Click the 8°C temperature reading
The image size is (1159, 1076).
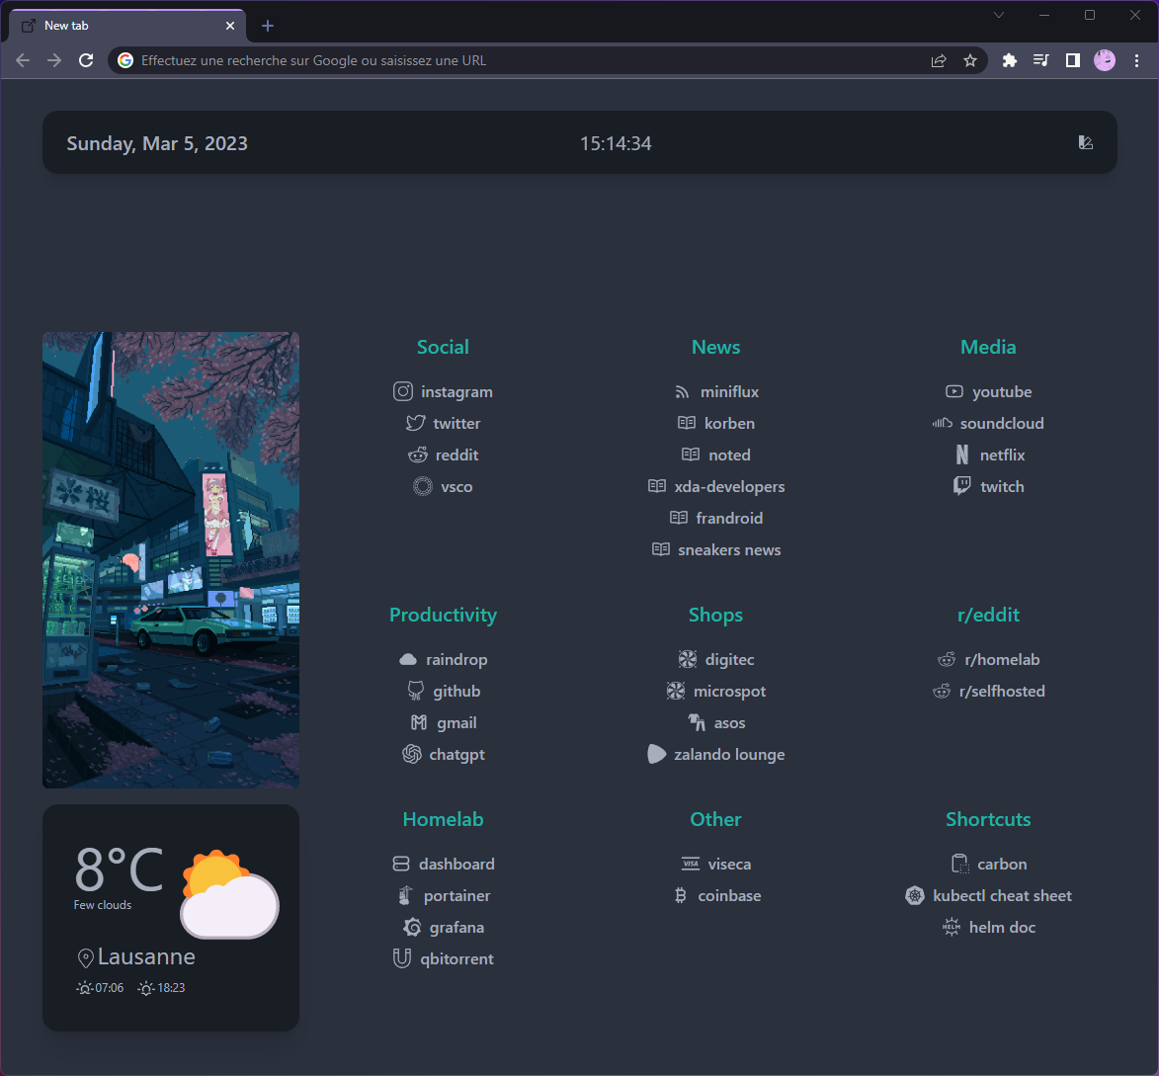[x=119, y=869]
